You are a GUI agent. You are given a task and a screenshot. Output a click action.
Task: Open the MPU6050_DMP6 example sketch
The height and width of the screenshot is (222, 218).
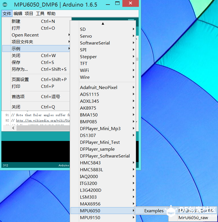tap(193, 211)
